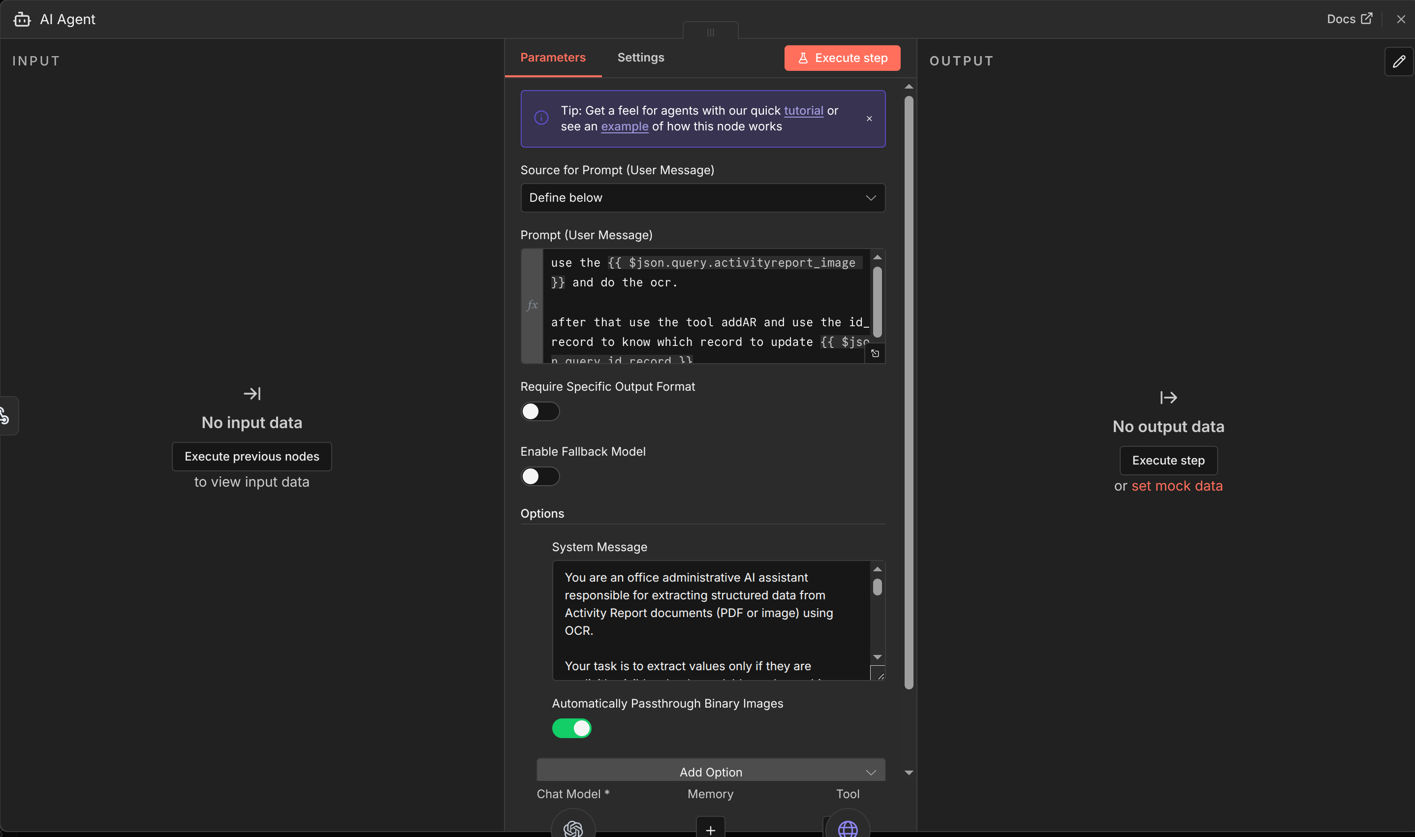Click the fx expression icon in prompt field
This screenshot has width=1415, height=837.
532,305
